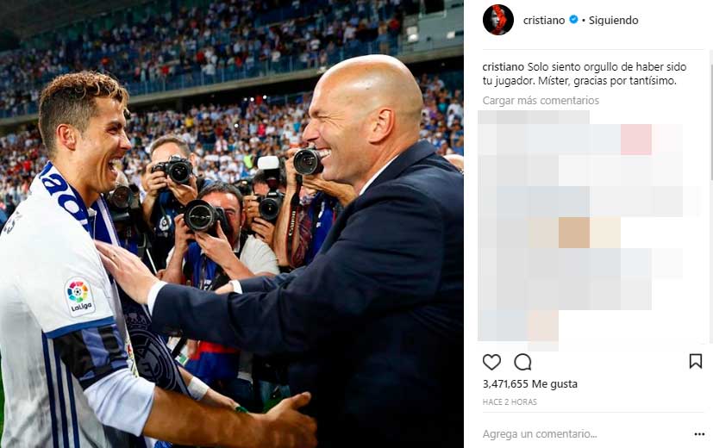Like the post with the heart icon
Viewport: 713px width, 448px height.
(491, 362)
